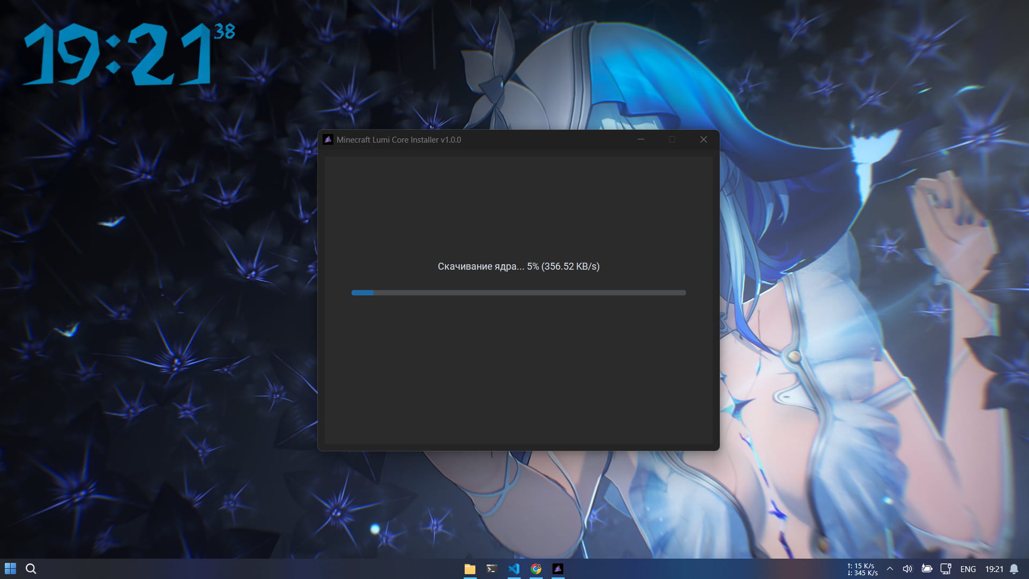Click the core download progress bar
This screenshot has height=579, width=1029.
[x=518, y=293]
